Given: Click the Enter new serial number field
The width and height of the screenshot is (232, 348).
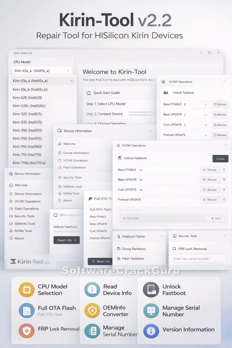Looking at the screenshot, I should point(199,259).
